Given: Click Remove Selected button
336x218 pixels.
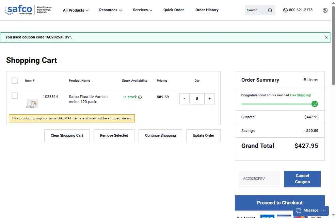Looking at the screenshot, I should pyautogui.click(x=114, y=136).
